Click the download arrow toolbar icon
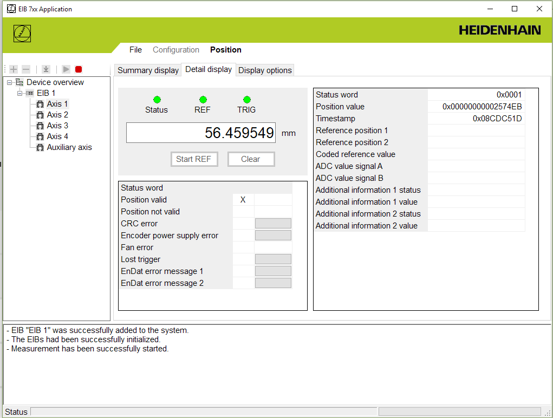This screenshot has height=418, width=553. point(46,69)
